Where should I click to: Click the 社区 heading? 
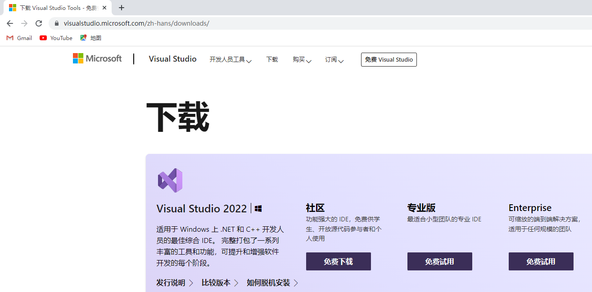pyautogui.click(x=315, y=208)
